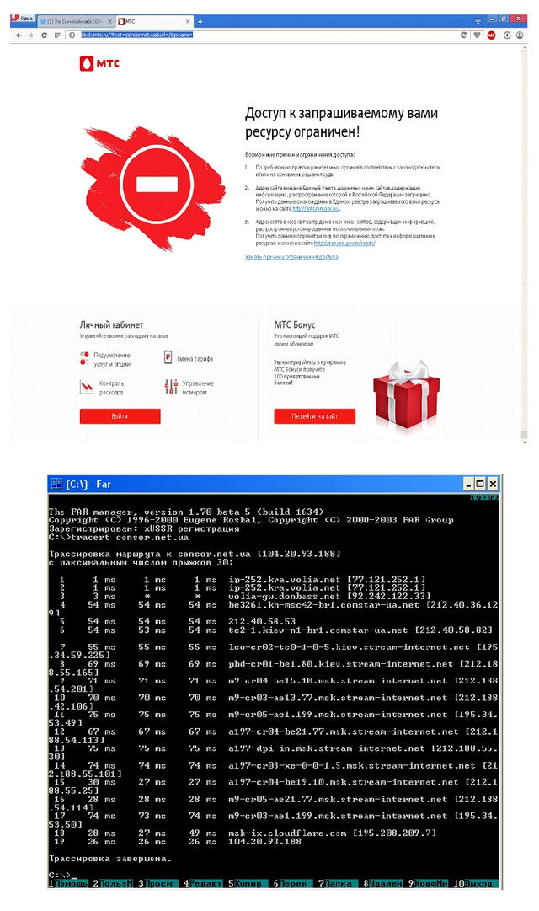Click 'Подключение услуг и опций' icon
The height and width of the screenshot is (911, 539).
[85, 358]
